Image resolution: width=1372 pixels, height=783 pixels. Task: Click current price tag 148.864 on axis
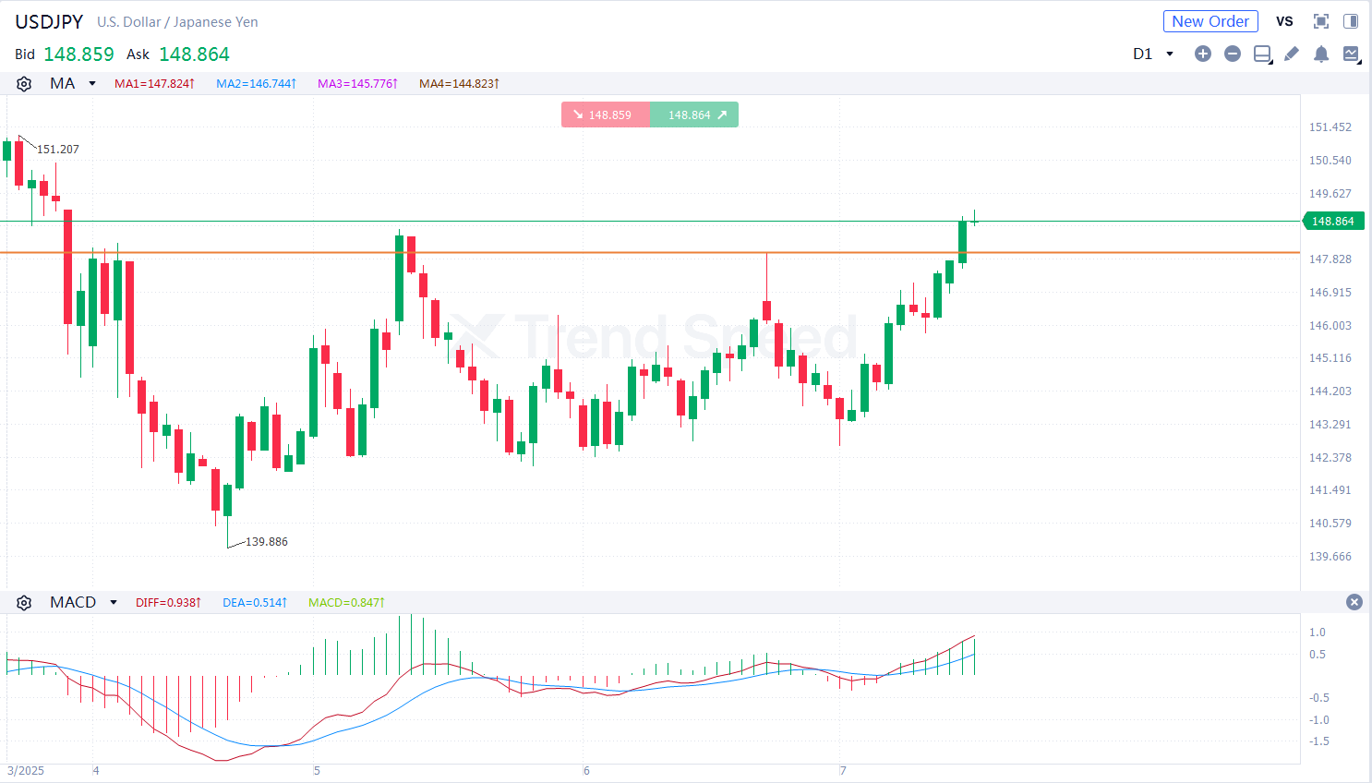pyautogui.click(x=1332, y=221)
